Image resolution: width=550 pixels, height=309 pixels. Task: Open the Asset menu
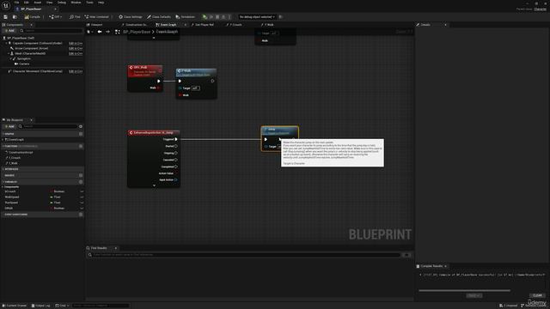click(x=38, y=3)
